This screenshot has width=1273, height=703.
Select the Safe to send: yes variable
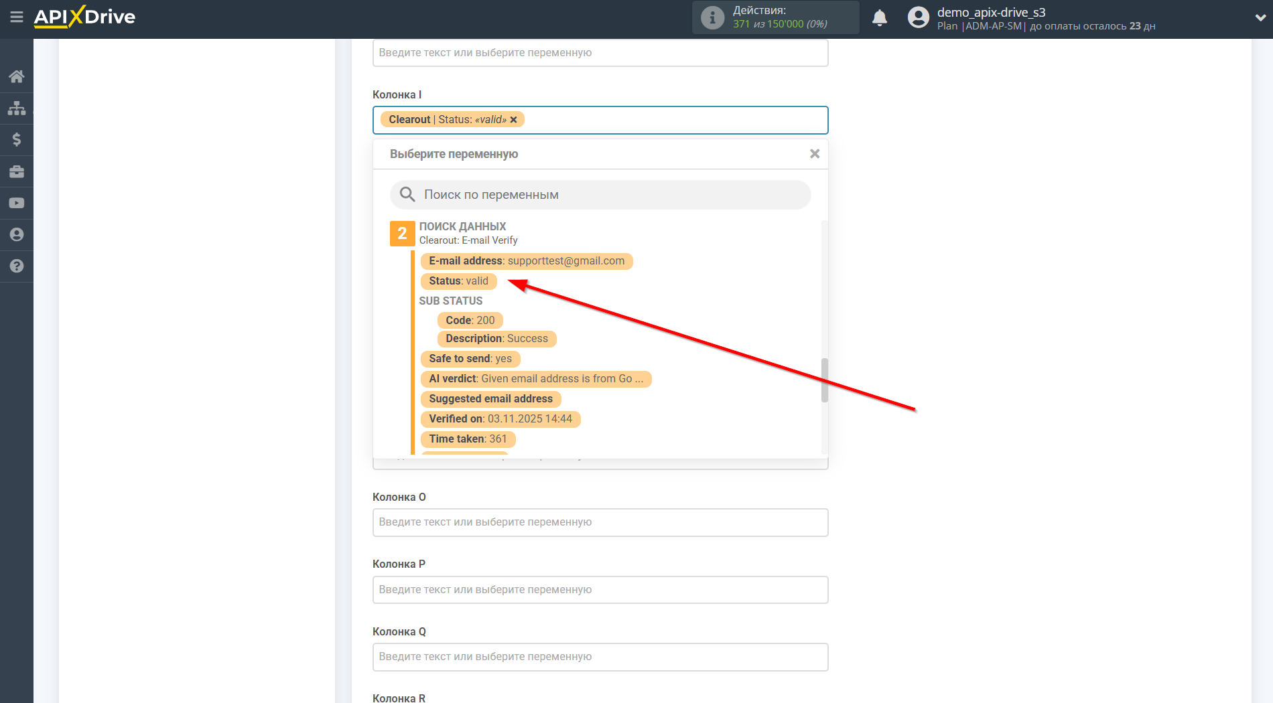pos(470,358)
